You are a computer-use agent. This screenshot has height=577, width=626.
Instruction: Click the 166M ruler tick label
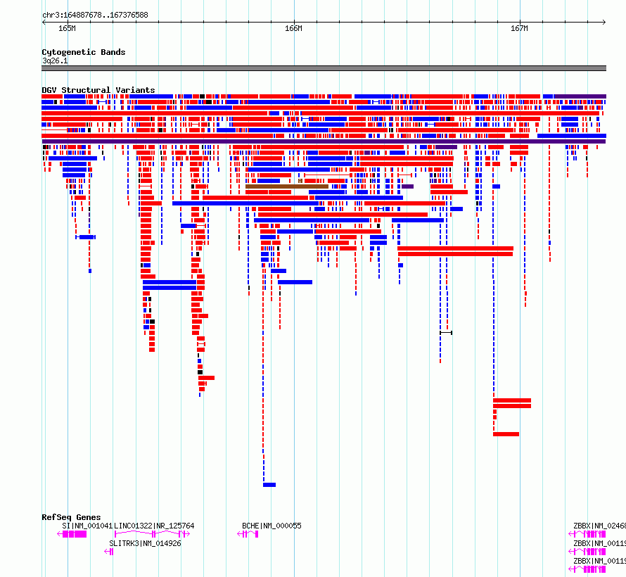(x=293, y=28)
